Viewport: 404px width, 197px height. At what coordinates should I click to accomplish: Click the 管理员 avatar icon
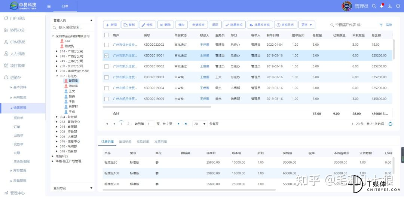(x=347, y=6)
